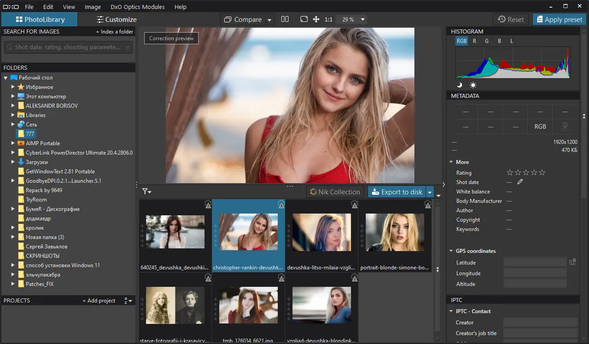Set zoom to 1:1
The image size is (589, 344).
329,20
